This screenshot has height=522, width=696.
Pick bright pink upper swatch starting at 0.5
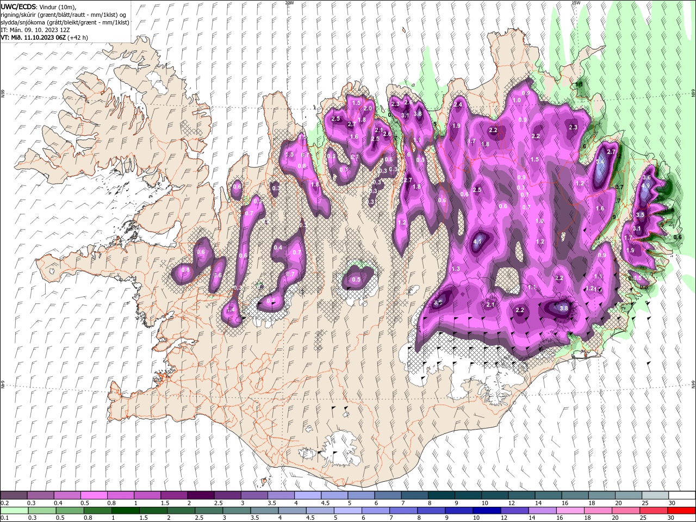(94, 495)
